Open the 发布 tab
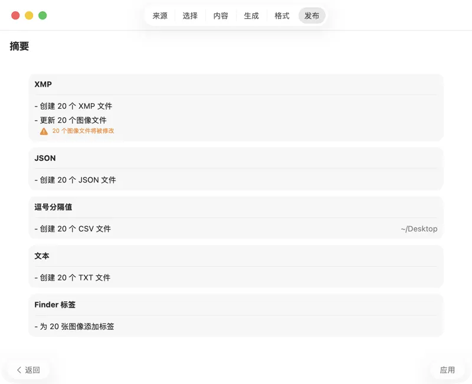Screen dimensions: 472x384 pos(312,16)
